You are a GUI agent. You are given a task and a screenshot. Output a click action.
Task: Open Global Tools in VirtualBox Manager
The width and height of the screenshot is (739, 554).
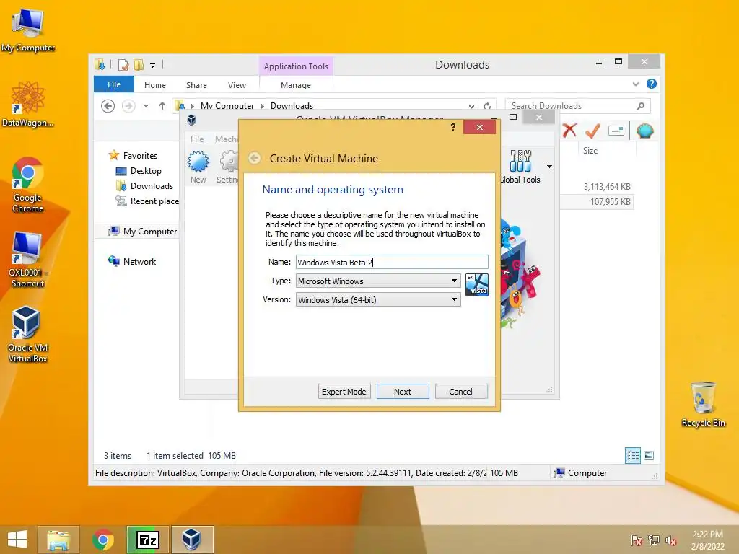point(520,167)
